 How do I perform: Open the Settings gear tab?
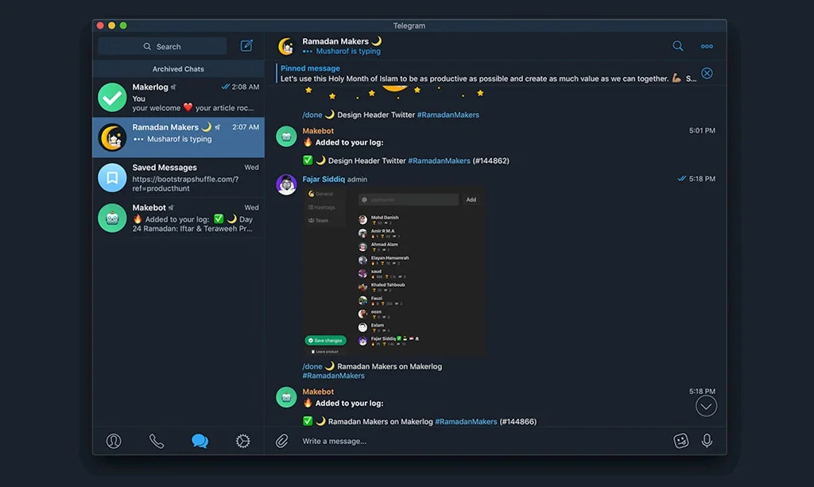242,441
